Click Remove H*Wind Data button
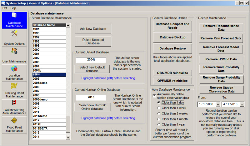Screen dimensions: 250x146 (x=221, y=59)
